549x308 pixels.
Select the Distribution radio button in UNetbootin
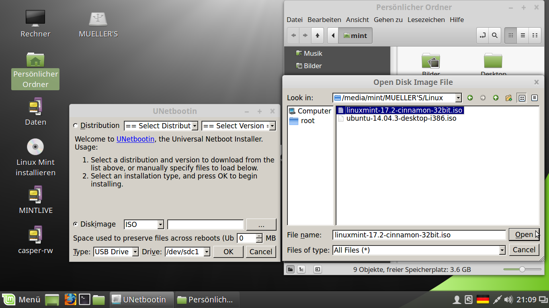point(76,126)
